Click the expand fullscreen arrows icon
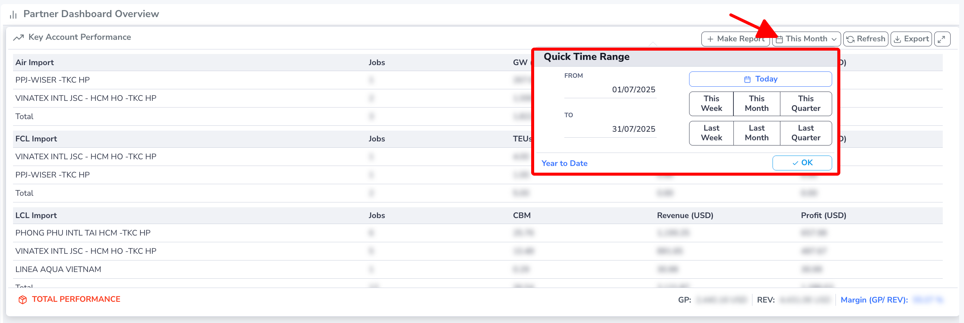The image size is (964, 323). coord(942,39)
